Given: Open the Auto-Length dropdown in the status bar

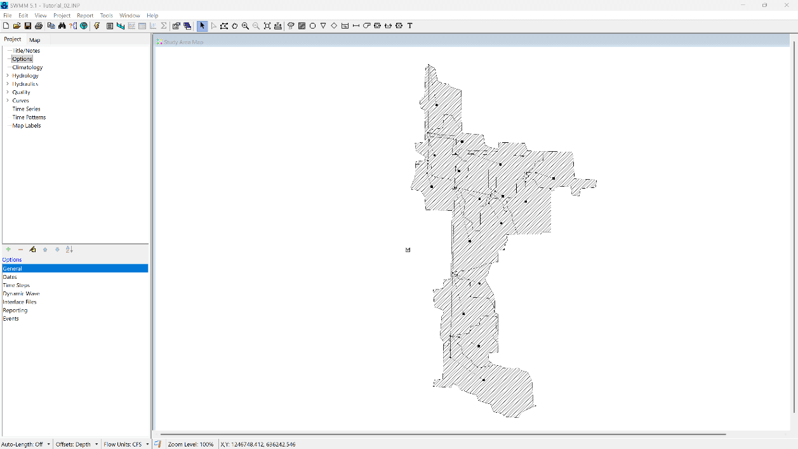Looking at the screenshot, I should pyautogui.click(x=47, y=444).
